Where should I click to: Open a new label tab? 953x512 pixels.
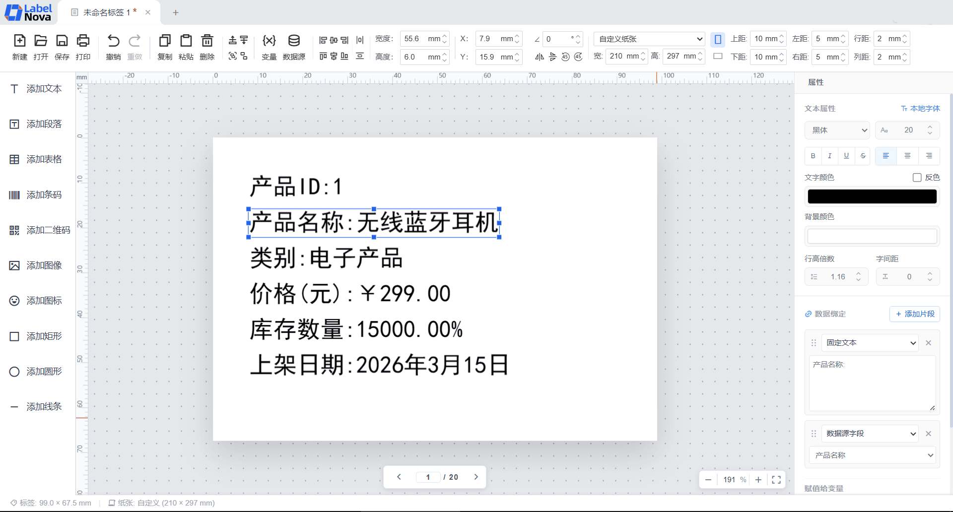point(175,12)
